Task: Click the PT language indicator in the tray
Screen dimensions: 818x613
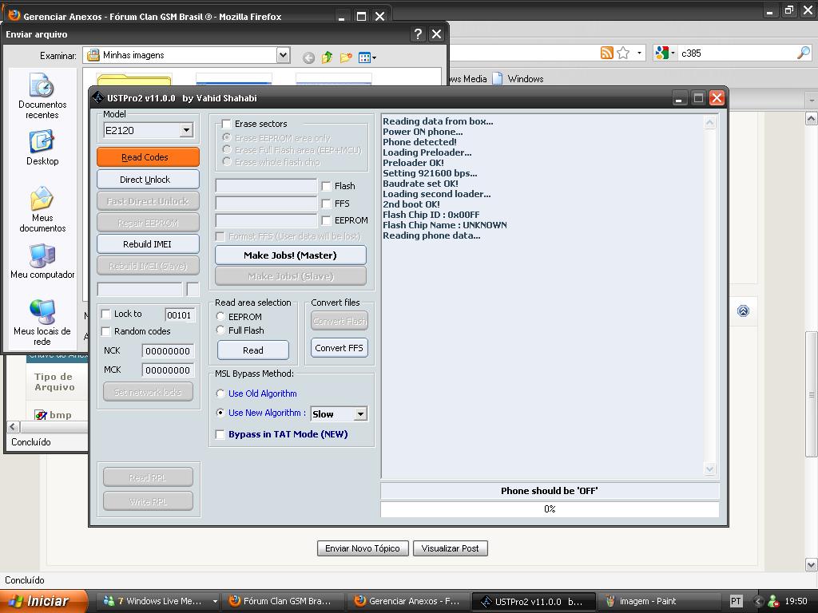Action: [x=736, y=601]
